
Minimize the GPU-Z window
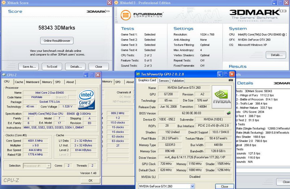pyautogui.click(x=220, y=74)
